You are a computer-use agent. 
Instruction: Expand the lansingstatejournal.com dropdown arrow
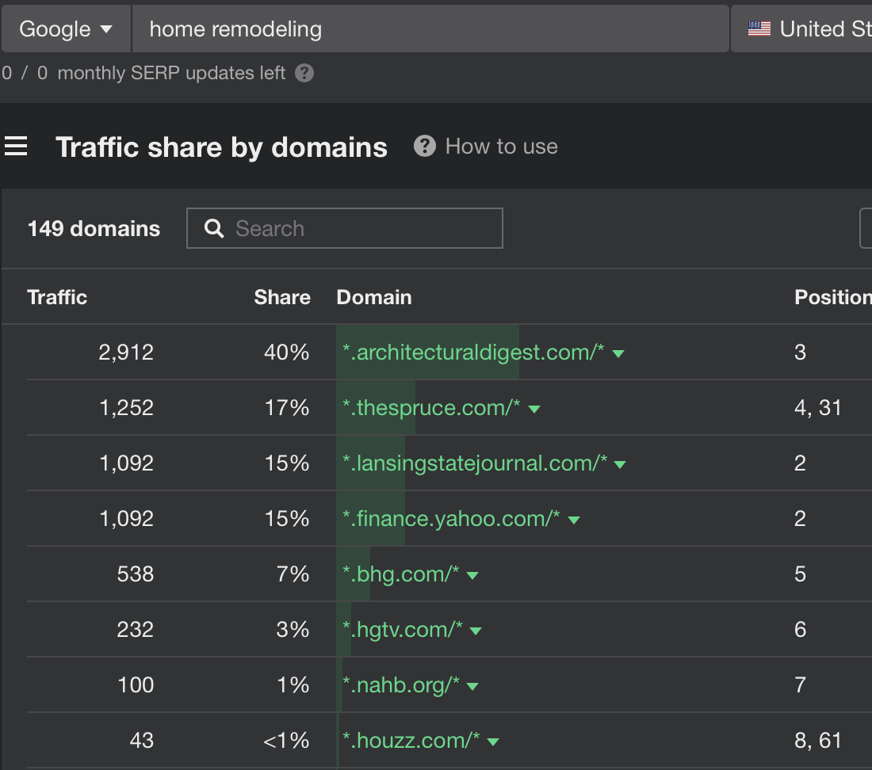(621, 464)
